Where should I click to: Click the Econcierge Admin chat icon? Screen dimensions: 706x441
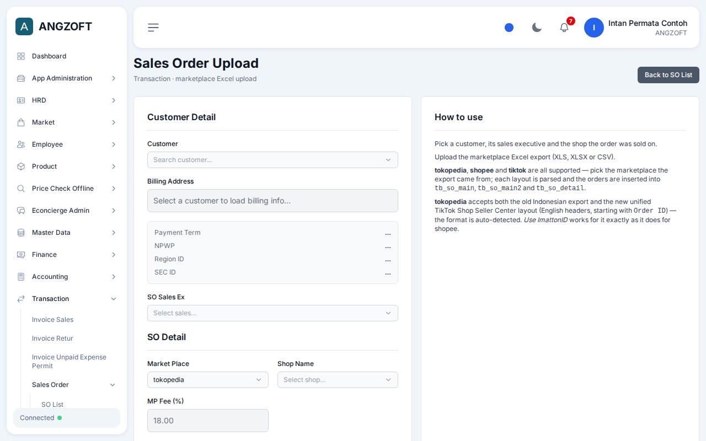point(21,211)
